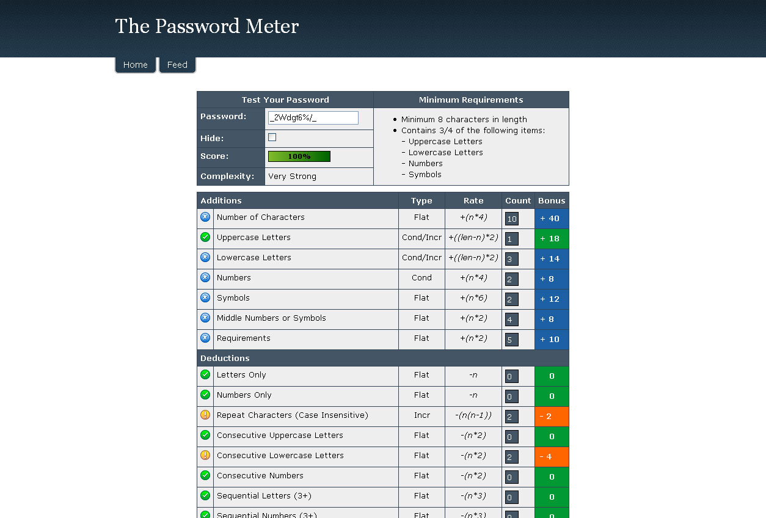Click the 'Complexity:' label
The image size is (766, 518).
click(227, 177)
